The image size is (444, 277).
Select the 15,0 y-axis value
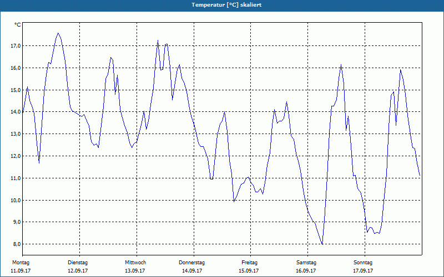pos(16,90)
